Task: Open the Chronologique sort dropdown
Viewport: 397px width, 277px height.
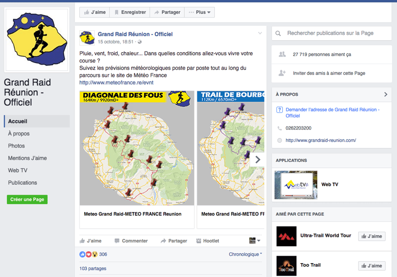Action: coord(245,254)
